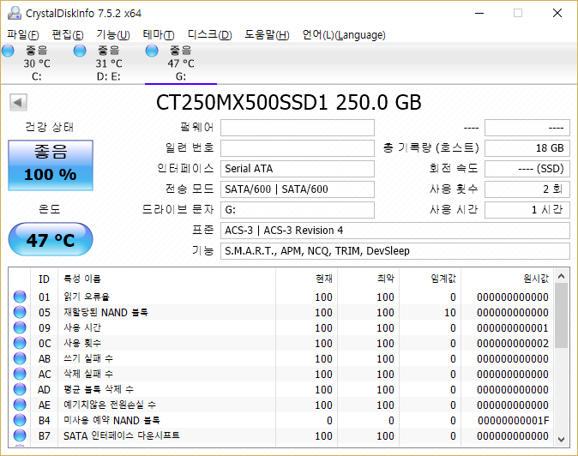Screen dimensions: 578x456
Task: Click raw value 00000000001F in B4 row
Action: 513,421
